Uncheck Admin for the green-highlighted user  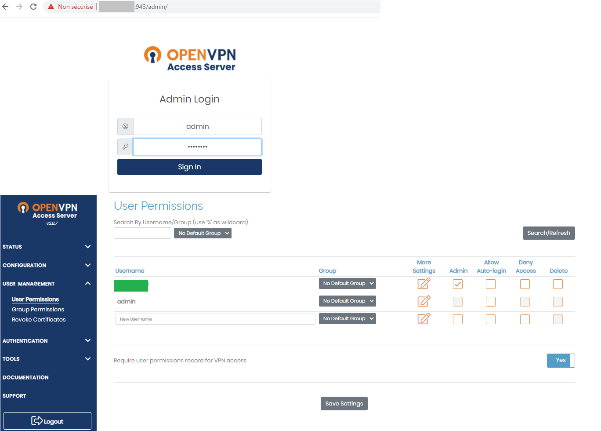[x=458, y=284]
